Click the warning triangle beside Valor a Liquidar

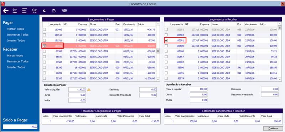click(89, 89)
